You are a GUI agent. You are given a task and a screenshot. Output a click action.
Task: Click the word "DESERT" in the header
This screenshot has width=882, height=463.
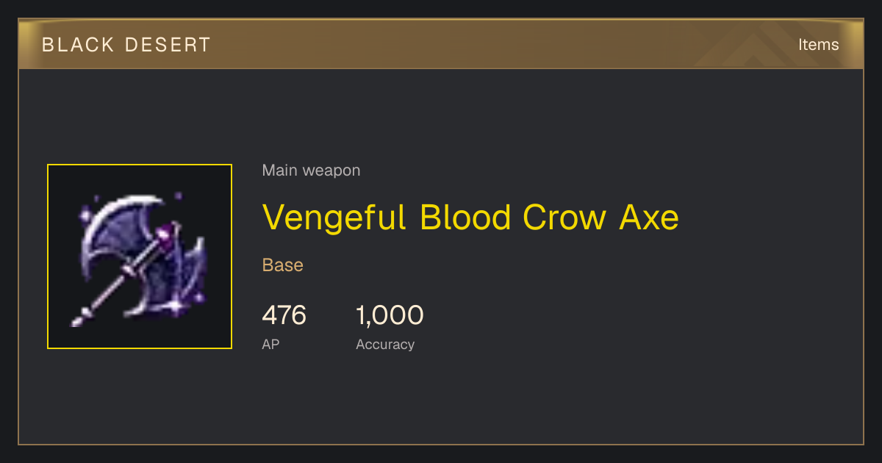[x=168, y=45]
